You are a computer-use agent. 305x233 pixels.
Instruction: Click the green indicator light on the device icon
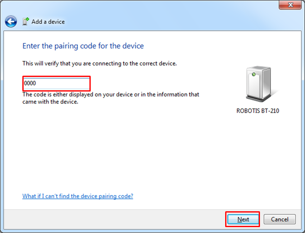pos(254,74)
